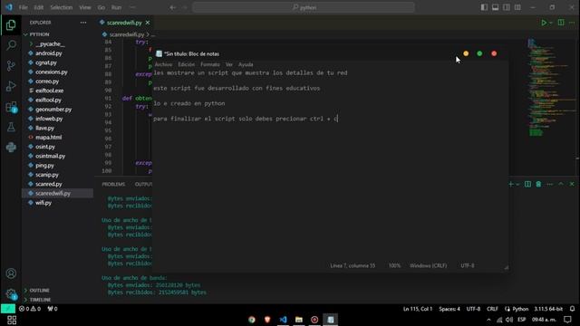Go to line via Ln 115, Col 1

coord(418,309)
